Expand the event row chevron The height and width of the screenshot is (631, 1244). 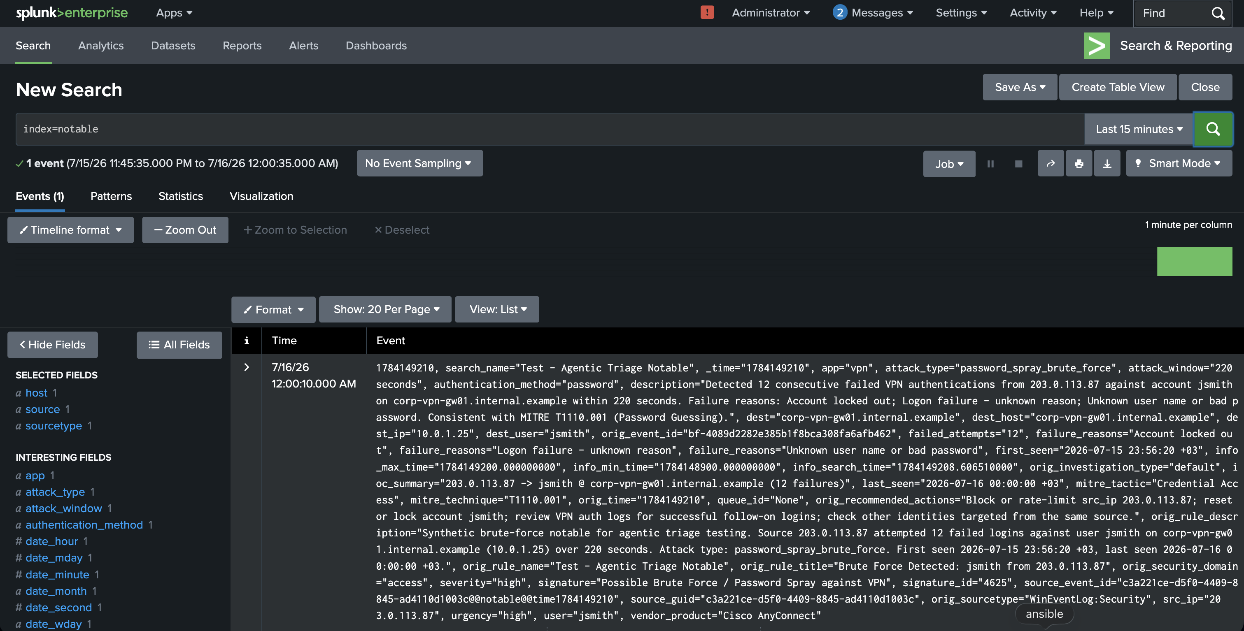pos(246,367)
